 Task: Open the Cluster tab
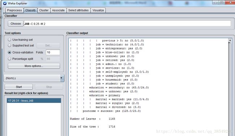tap(44, 10)
